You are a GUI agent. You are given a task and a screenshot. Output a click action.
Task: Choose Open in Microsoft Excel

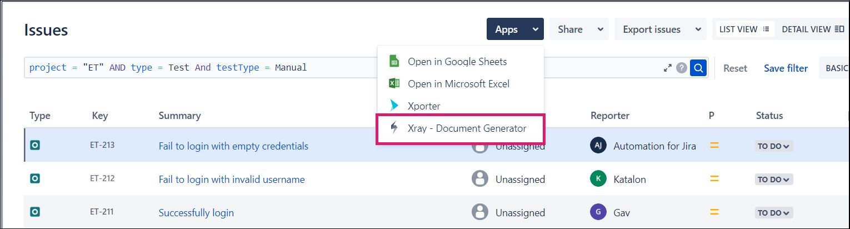tap(458, 83)
